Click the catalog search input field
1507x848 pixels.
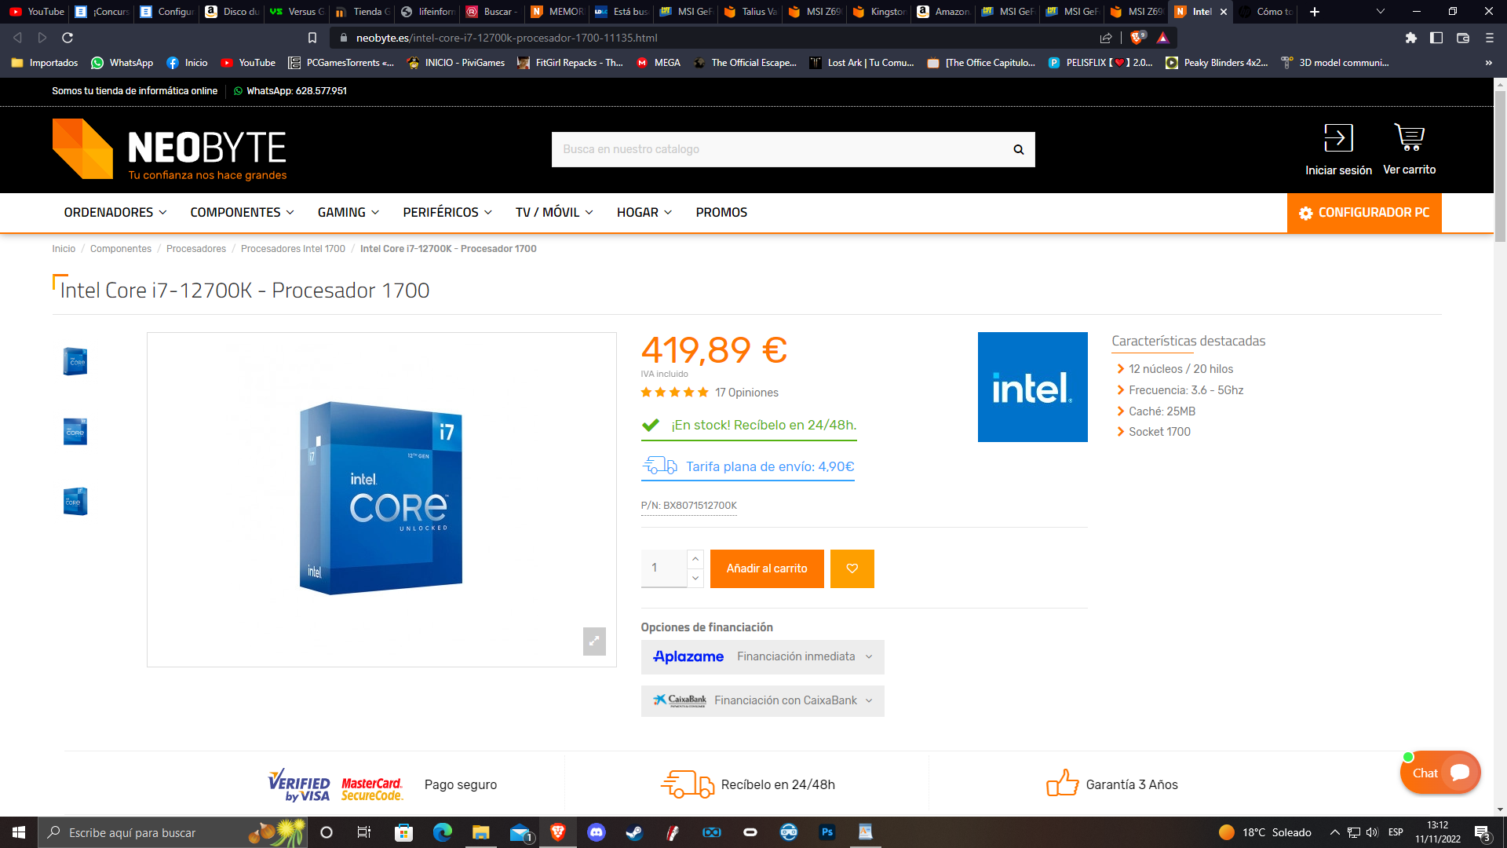[777, 149]
